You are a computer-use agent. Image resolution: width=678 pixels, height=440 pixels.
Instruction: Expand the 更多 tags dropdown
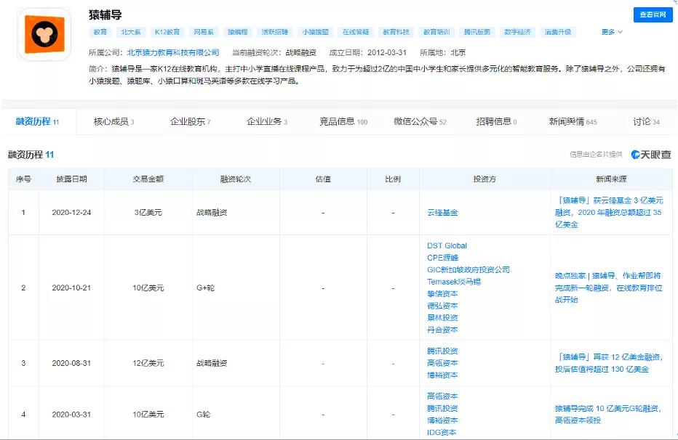pyautogui.click(x=612, y=32)
